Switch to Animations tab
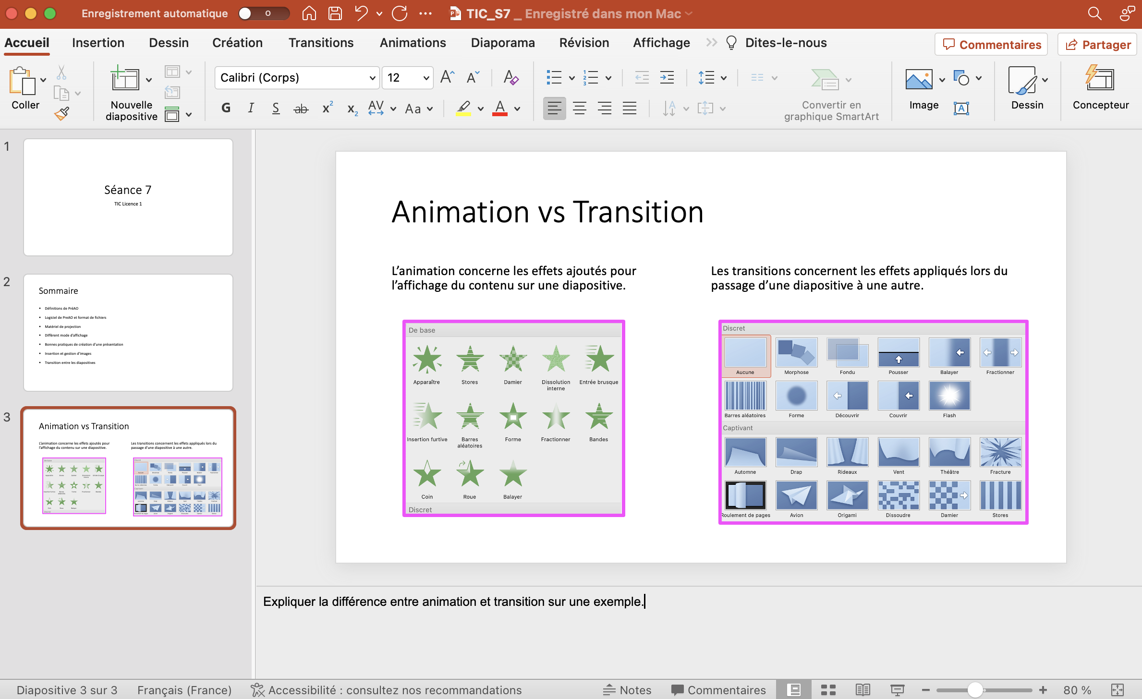This screenshot has width=1142, height=699. click(413, 43)
